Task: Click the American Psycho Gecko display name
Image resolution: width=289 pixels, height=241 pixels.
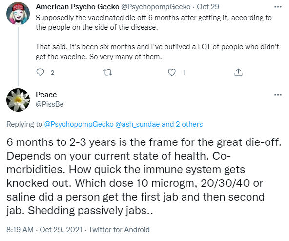Action: click(x=78, y=7)
